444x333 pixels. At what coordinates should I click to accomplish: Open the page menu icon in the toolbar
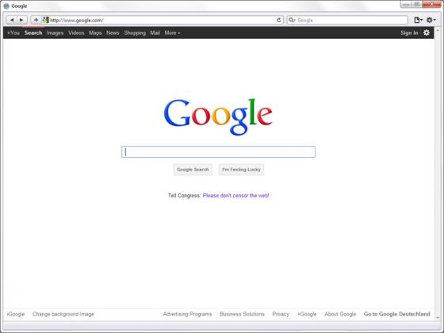point(418,20)
